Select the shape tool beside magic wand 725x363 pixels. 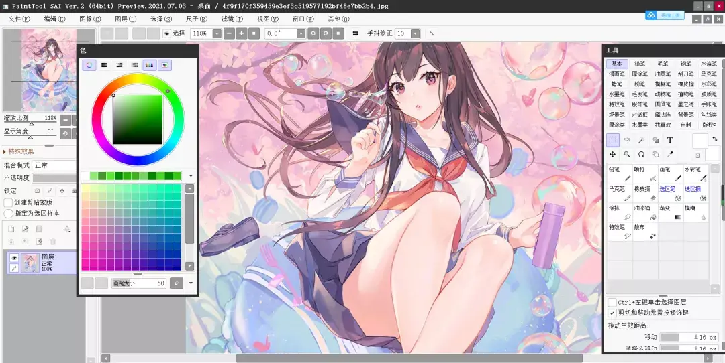(656, 140)
